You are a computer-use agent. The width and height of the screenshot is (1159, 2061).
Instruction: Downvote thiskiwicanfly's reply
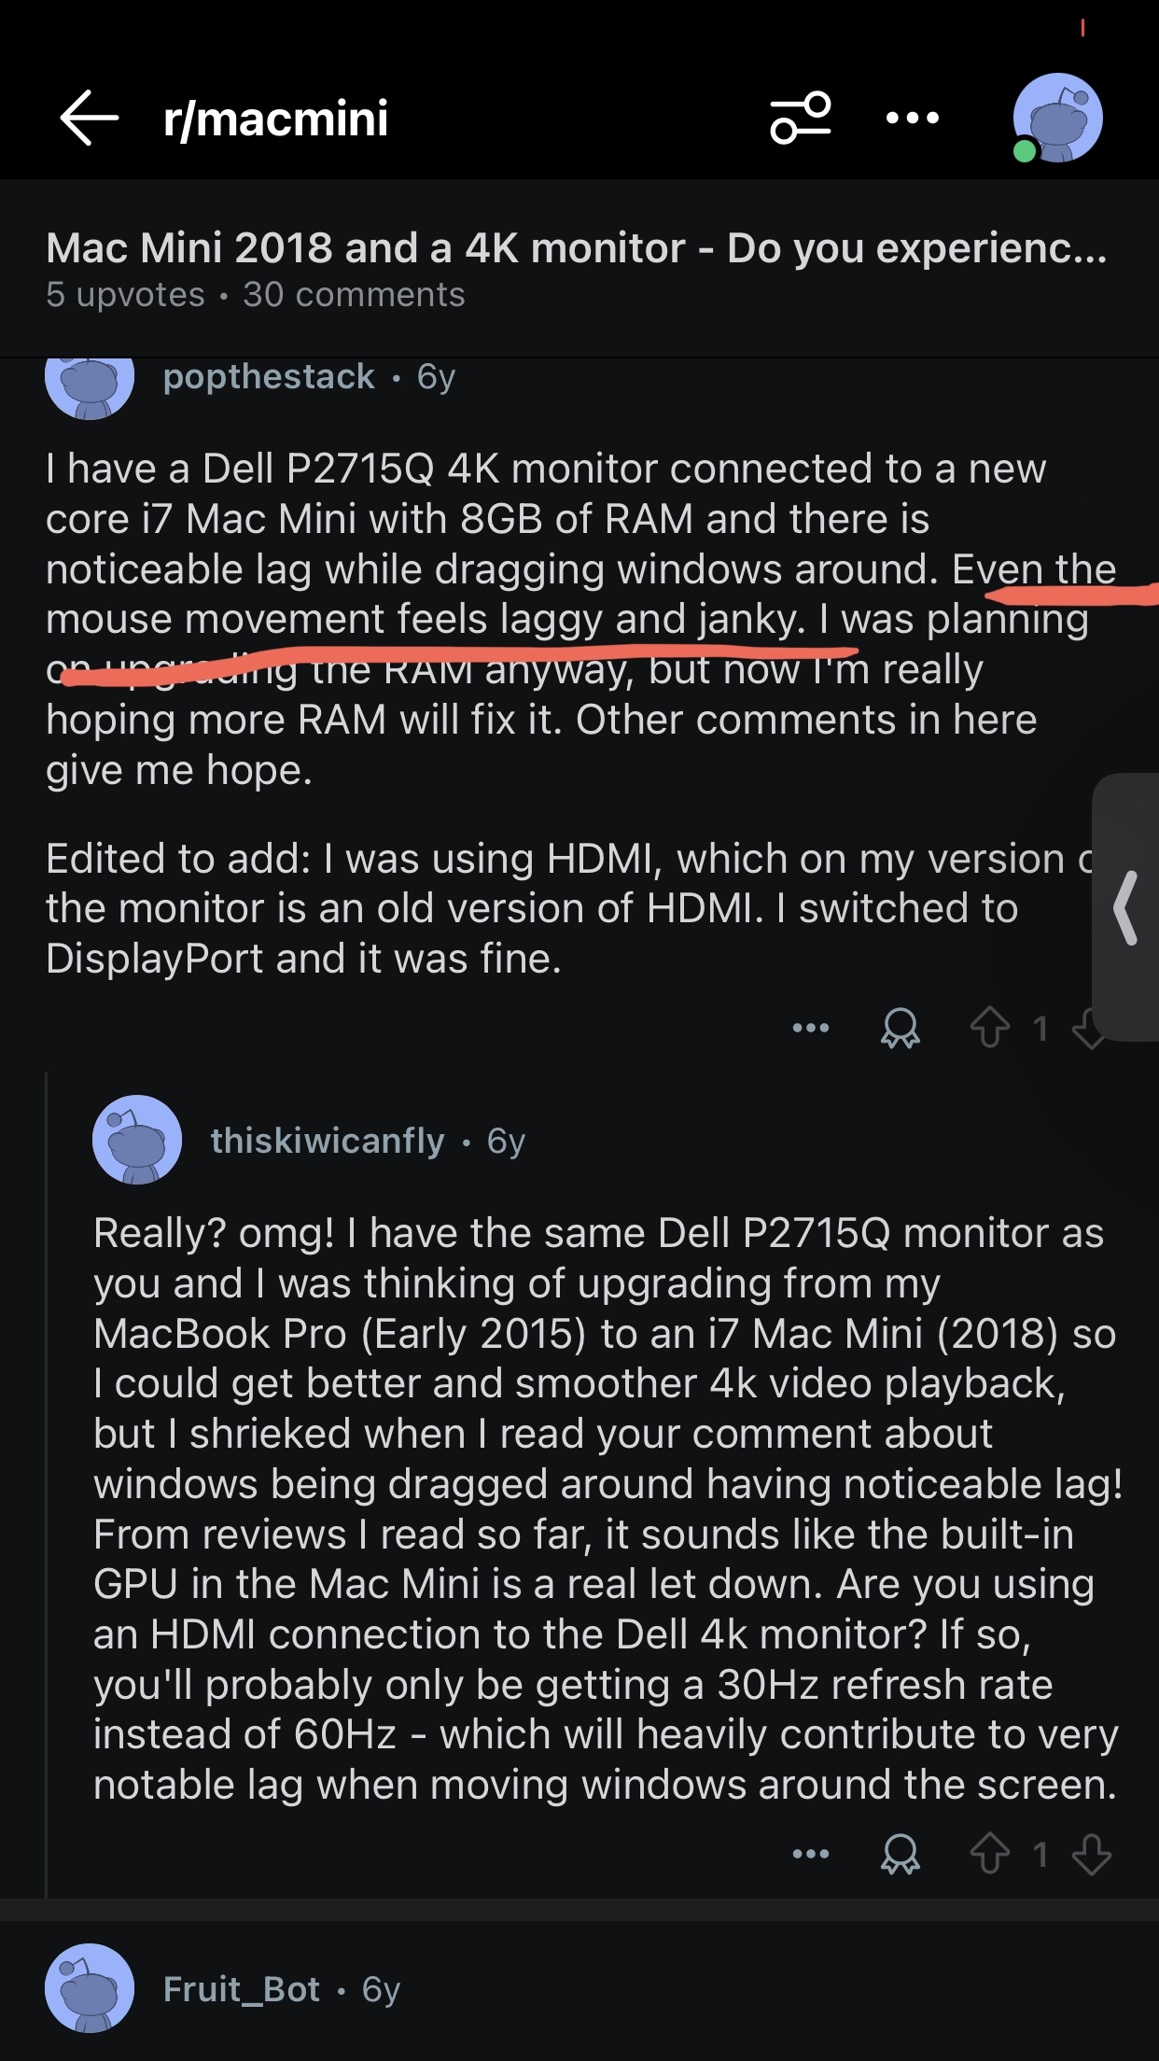[1091, 1854]
